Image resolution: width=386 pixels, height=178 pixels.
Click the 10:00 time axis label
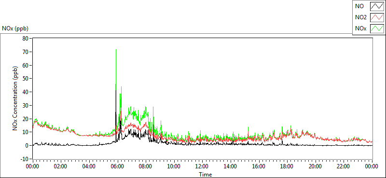[x=174, y=166]
